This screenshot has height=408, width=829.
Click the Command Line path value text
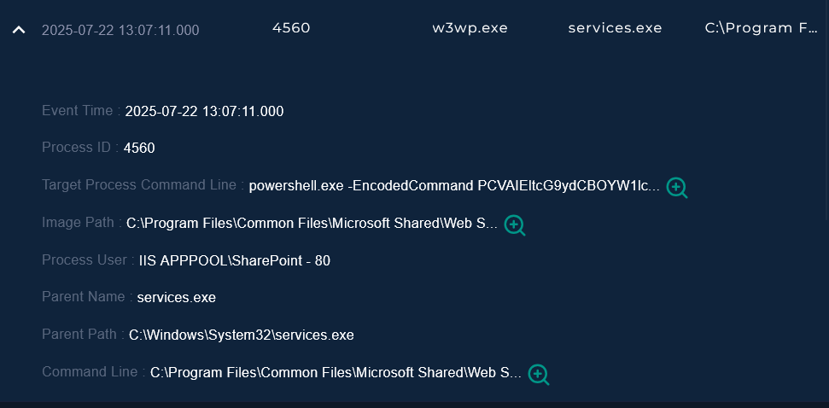336,373
